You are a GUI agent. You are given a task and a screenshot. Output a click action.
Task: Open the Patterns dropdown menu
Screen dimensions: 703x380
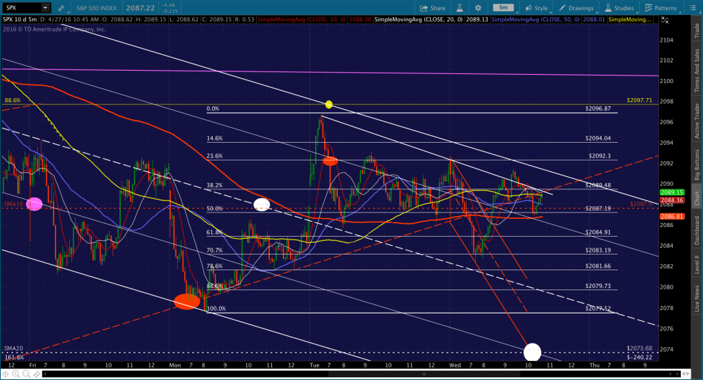(x=661, y=8)
